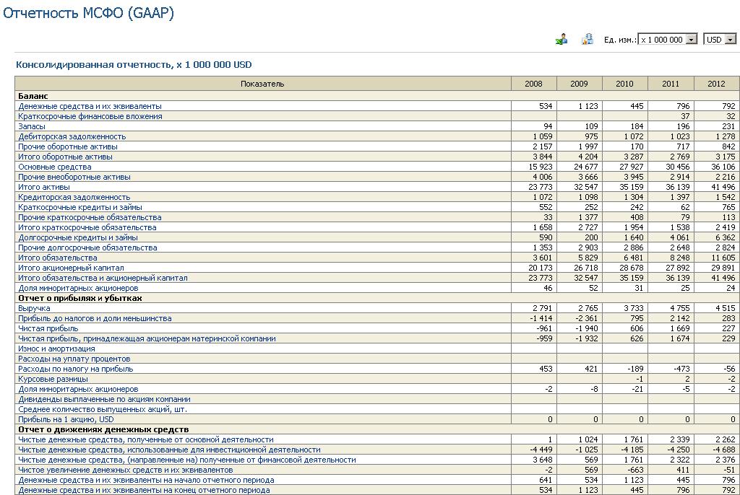Click the Отчет о прибылях и убытках heading
This screenshot has height=495, width=740.
(x=79, y=299)
